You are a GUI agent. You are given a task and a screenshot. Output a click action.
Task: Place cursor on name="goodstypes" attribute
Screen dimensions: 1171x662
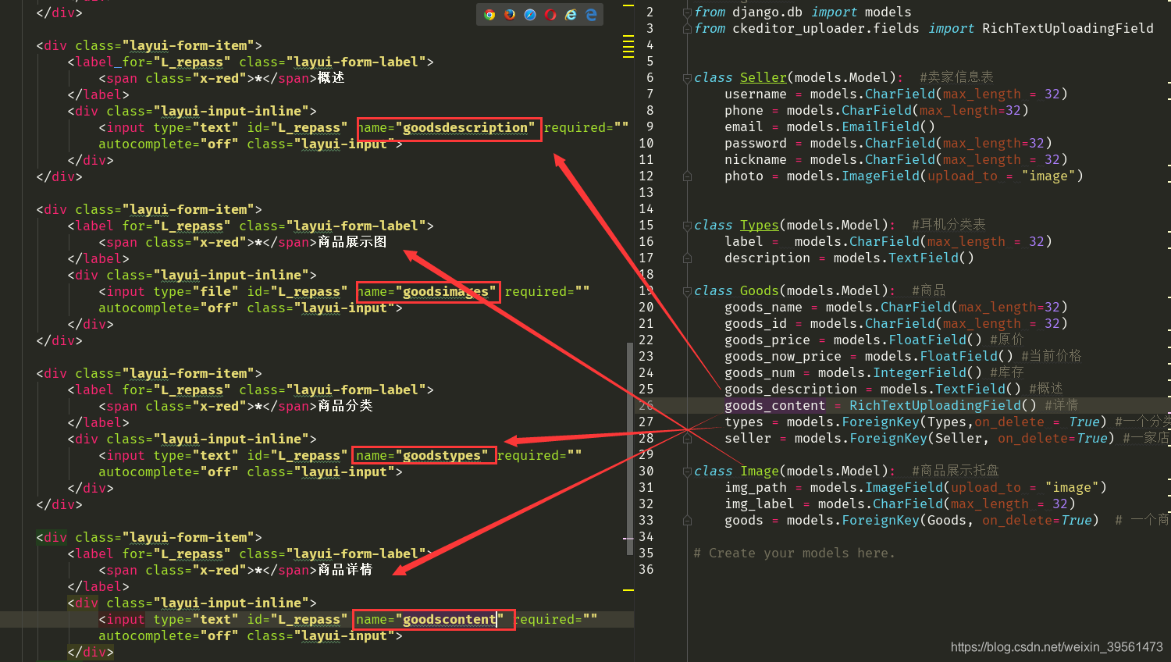click(x=423, y=456)
